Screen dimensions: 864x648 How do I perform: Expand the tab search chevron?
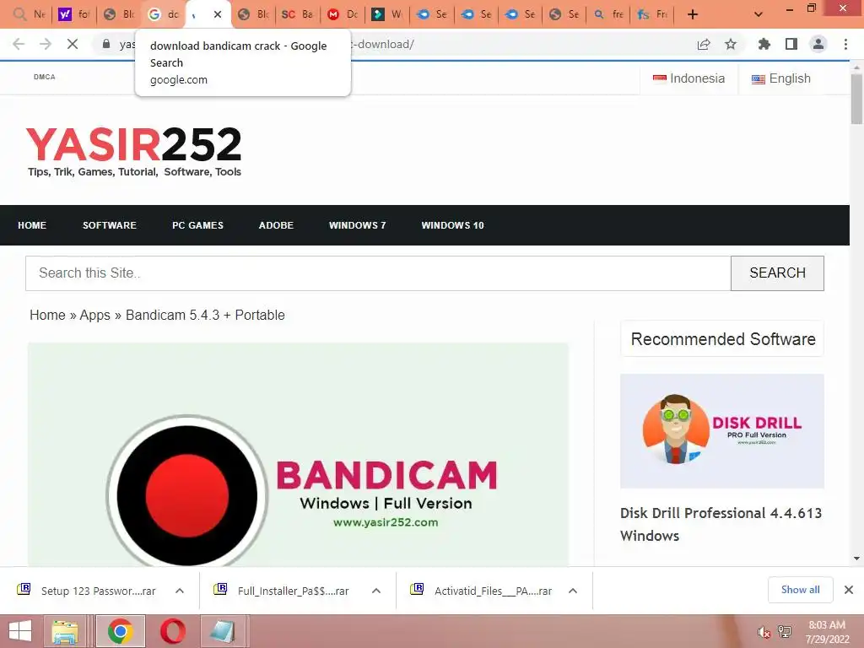[759, 14]
